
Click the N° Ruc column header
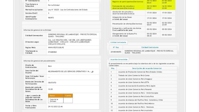pos(116,48)
